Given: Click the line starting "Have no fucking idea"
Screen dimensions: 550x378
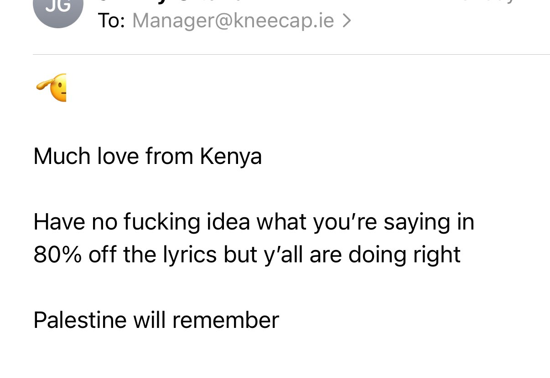Looking at the screenshot, I should pyautogui.click(x=254, y=222).
